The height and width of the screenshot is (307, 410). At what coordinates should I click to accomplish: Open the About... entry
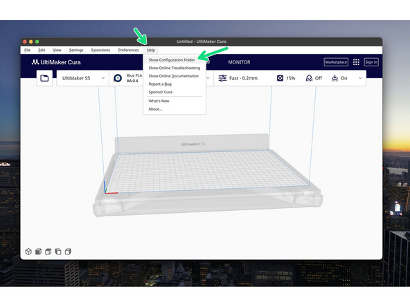point(175,109)
